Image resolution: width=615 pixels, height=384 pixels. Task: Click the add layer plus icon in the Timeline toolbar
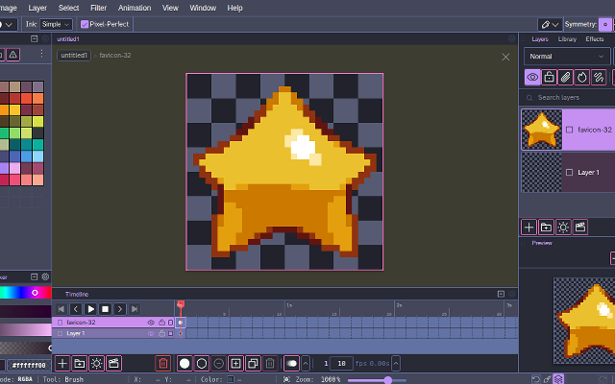(x=61, y=364)
